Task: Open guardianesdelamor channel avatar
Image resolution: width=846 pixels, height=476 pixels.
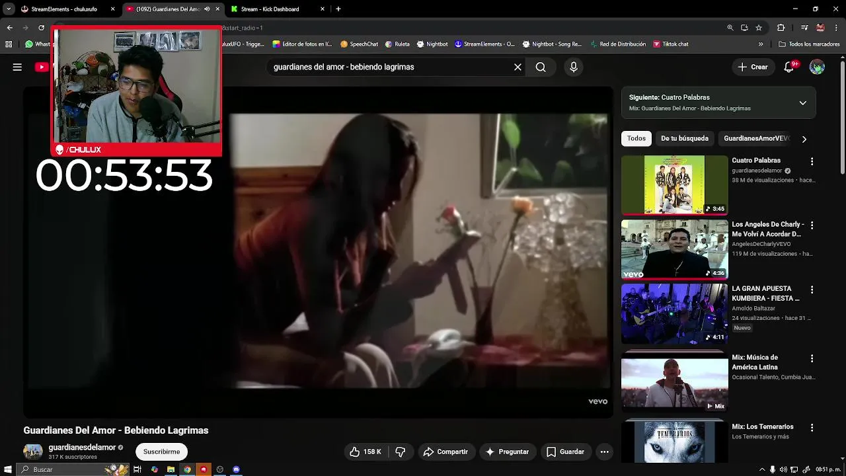Action: click(x=33, y=452)
